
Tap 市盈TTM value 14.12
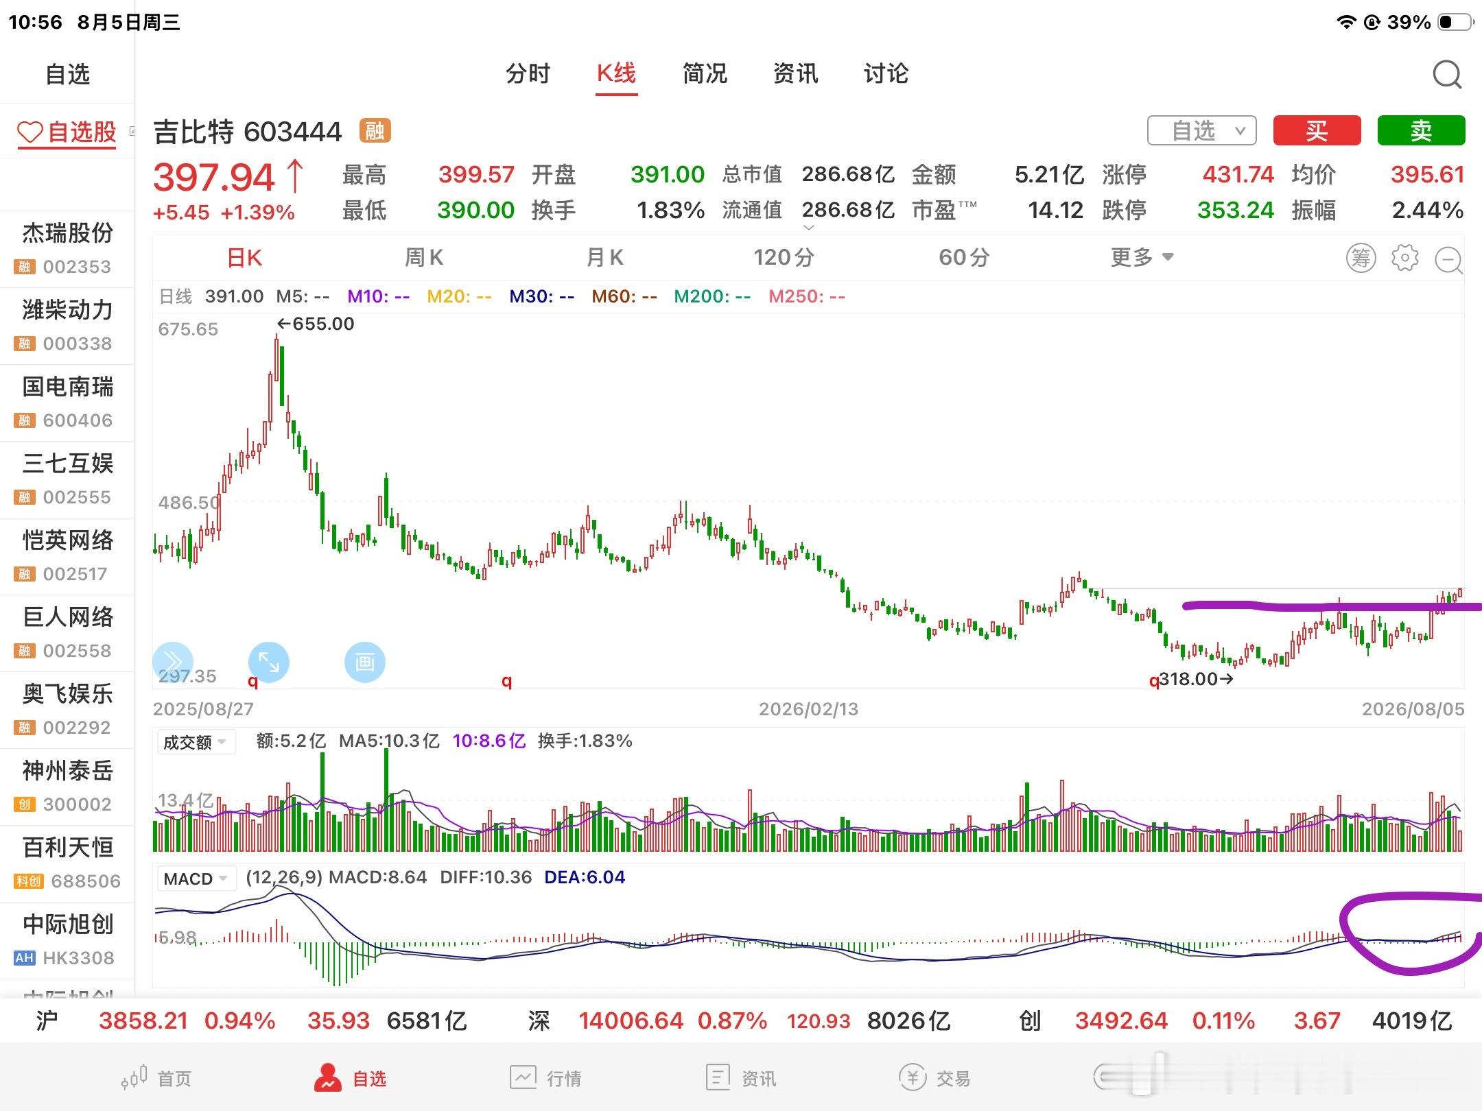[x=1055, y=210]
